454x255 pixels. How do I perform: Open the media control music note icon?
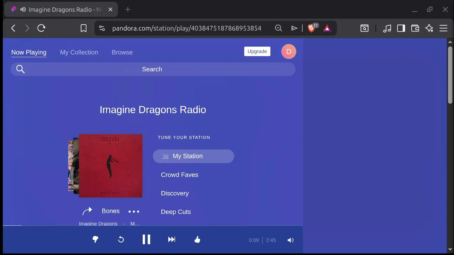[387, 28]
